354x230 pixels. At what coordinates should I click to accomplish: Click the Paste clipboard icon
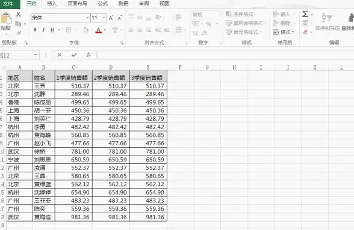[6, 18]
